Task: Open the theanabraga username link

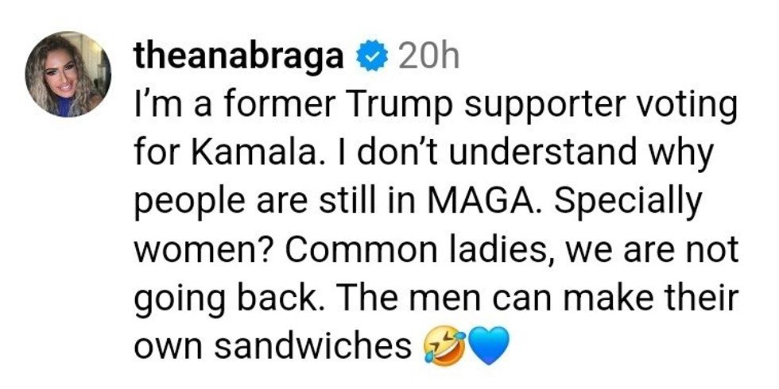Action: coord(240,58)
